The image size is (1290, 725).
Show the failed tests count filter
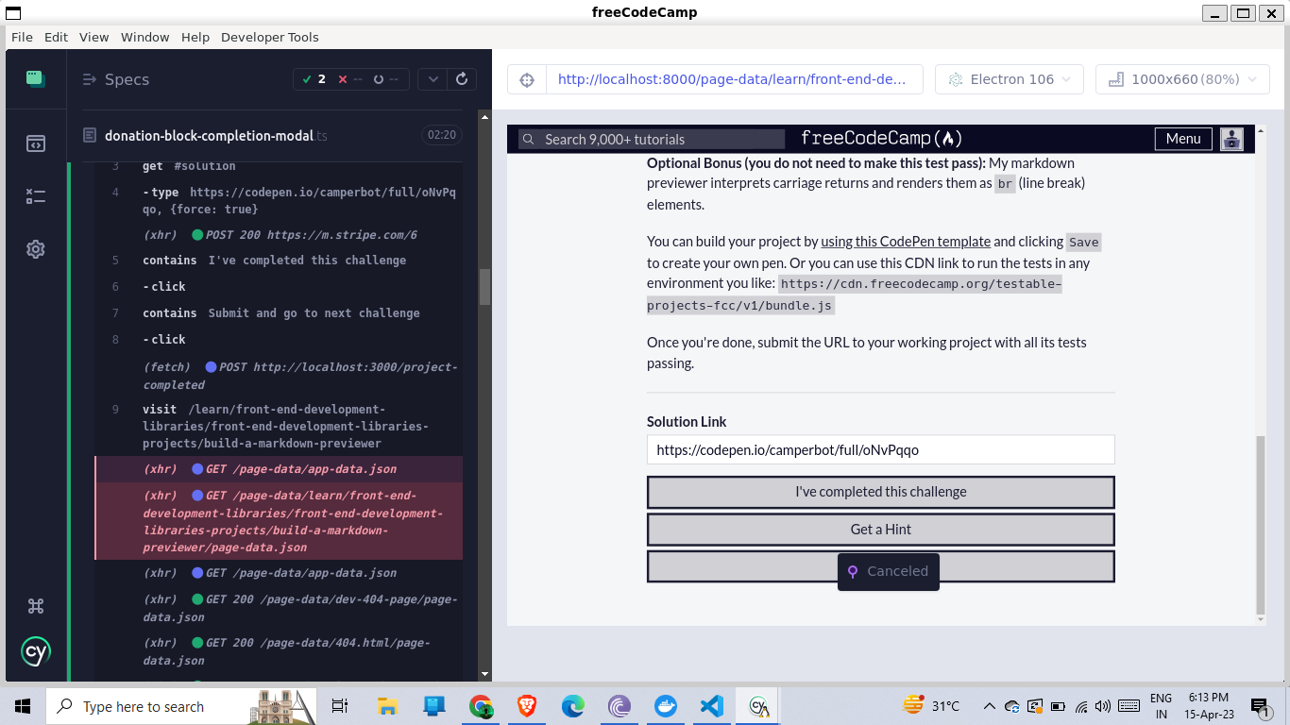click(350, 79)
